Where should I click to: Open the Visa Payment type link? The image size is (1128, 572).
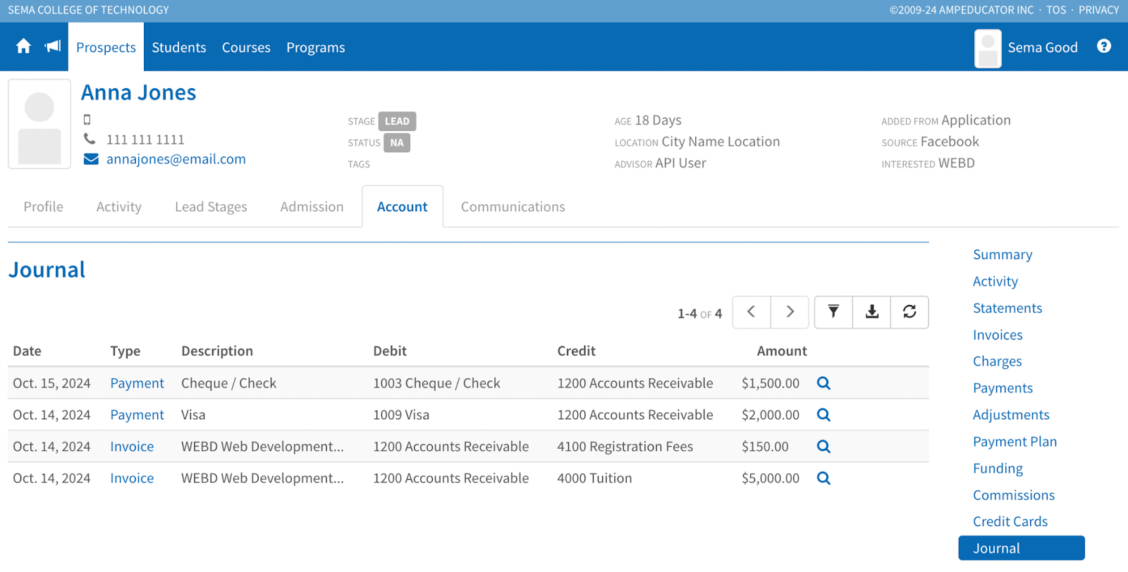(137, 415)
